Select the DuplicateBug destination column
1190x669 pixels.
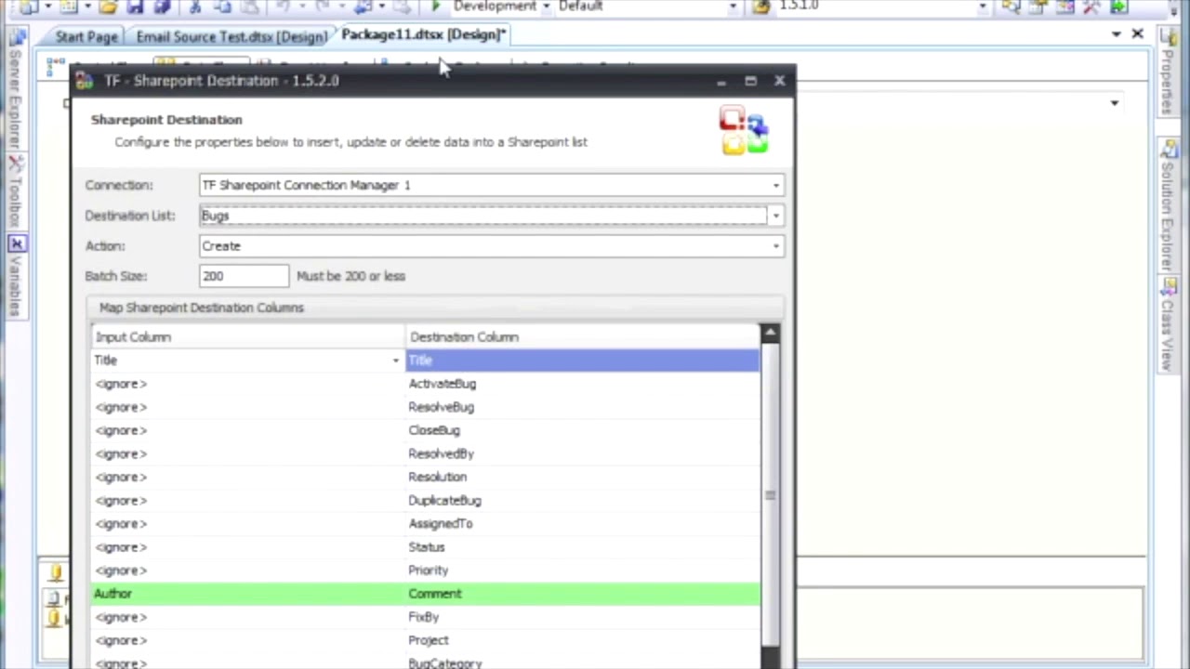pos(583,500)
